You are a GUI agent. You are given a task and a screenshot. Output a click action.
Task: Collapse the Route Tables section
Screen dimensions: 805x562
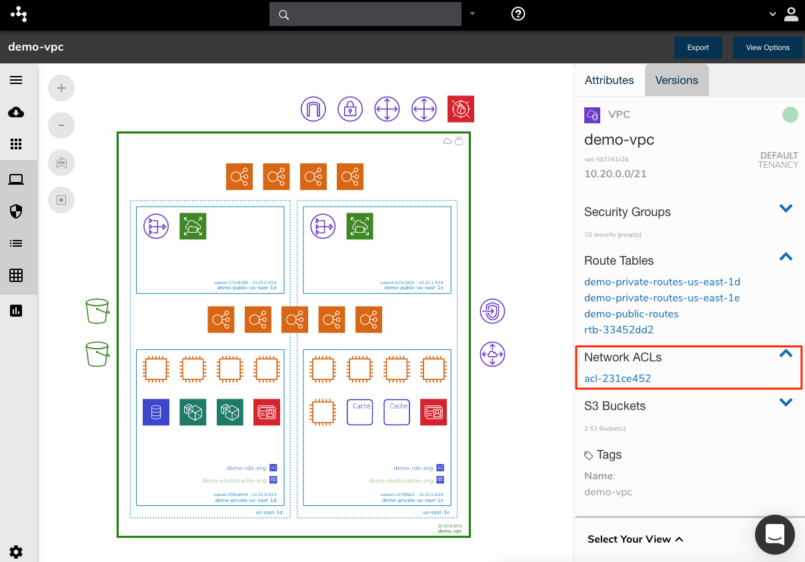(x=786, y=257)
